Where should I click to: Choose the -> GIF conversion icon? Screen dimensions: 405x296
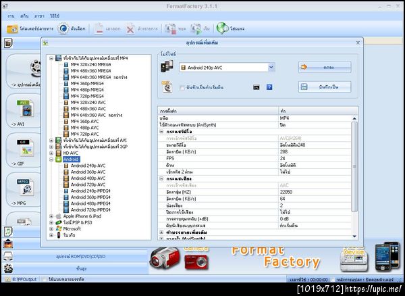26,148
